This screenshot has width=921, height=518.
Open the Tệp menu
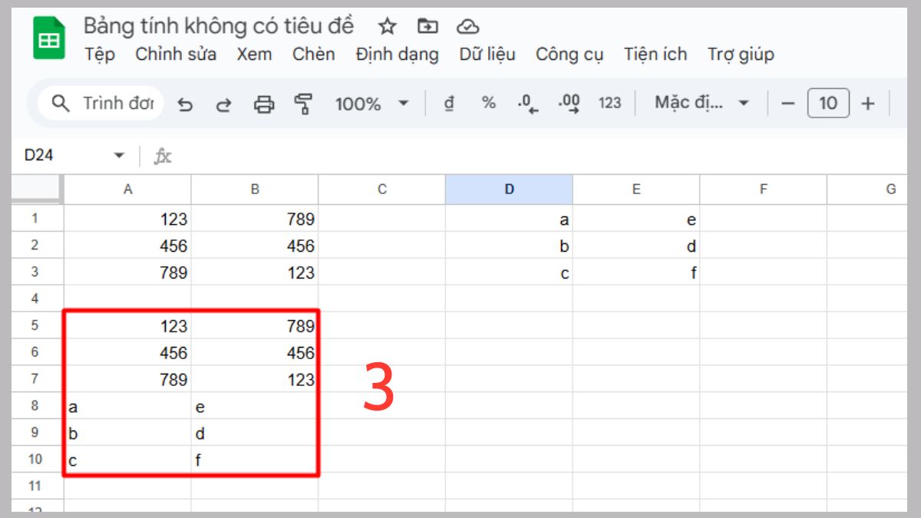[x=101, y=54]
